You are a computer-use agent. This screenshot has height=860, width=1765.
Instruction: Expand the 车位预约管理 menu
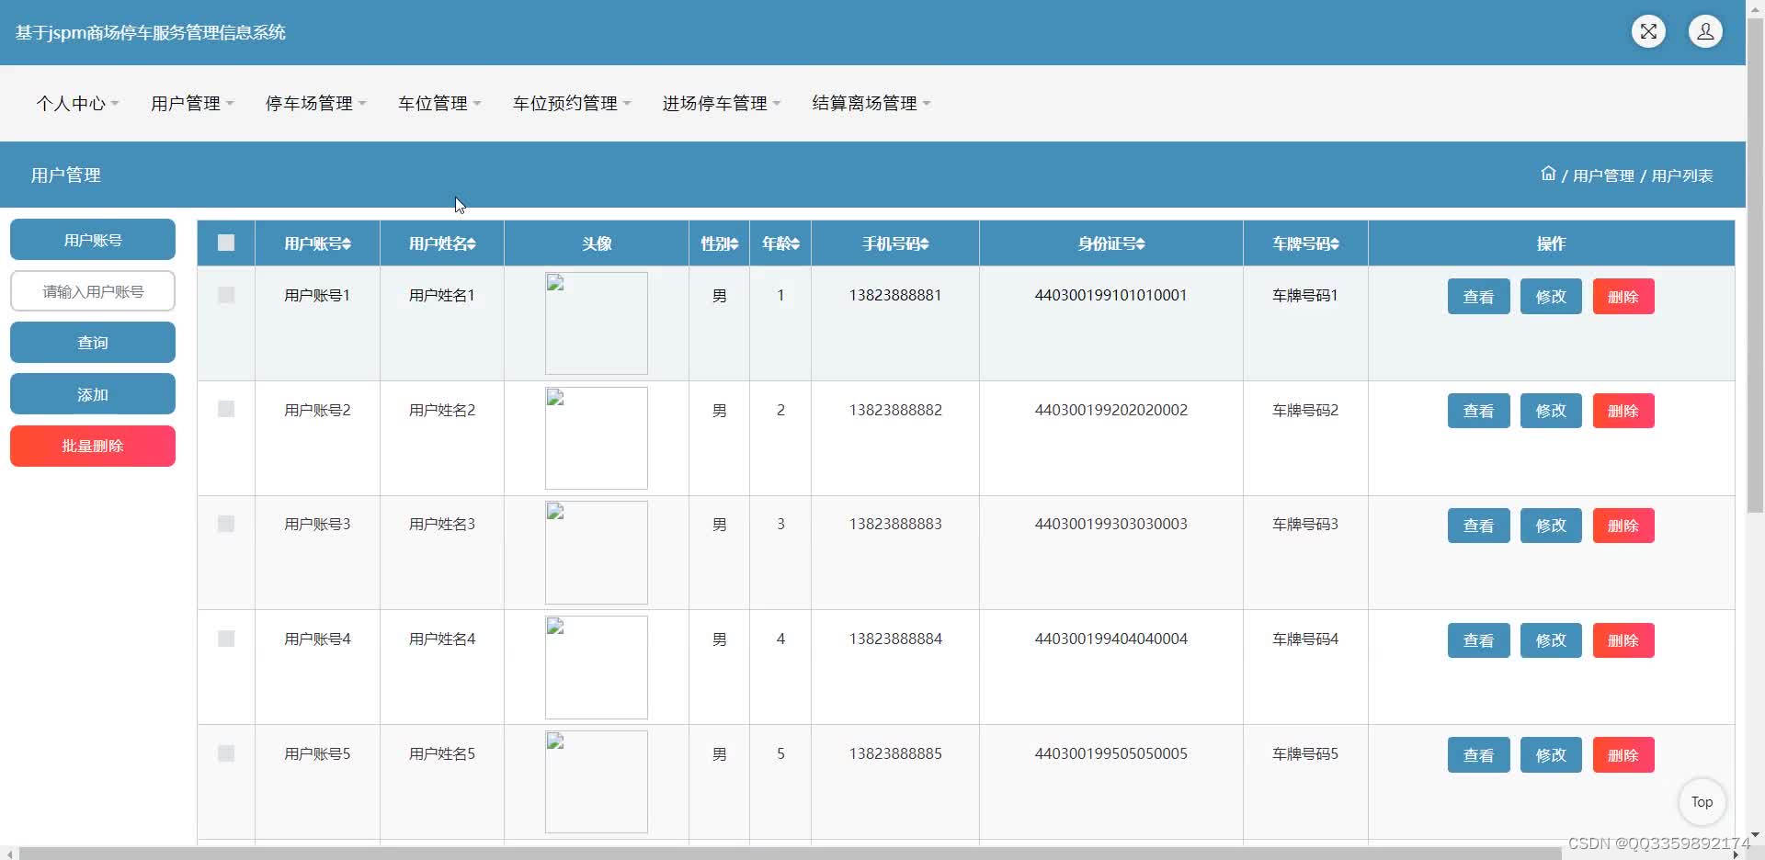point(572,104)
